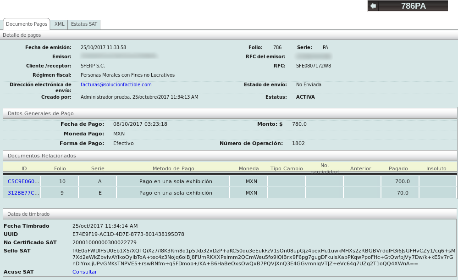458x280 pixels.
Task: Click the UUID value text
Action: (128, 234)
